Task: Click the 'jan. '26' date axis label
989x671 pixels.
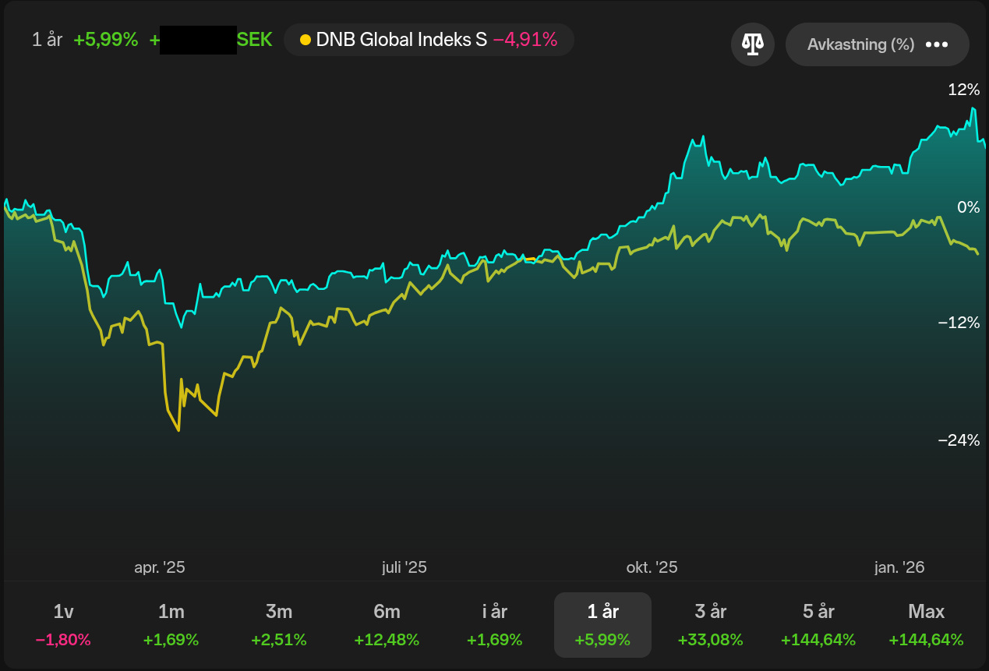Action: point(899,567)
